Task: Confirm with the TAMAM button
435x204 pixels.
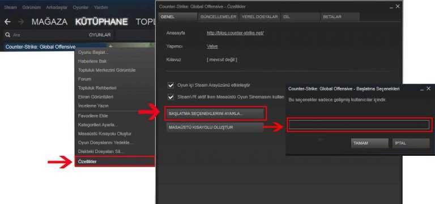Action: (369, 143)
